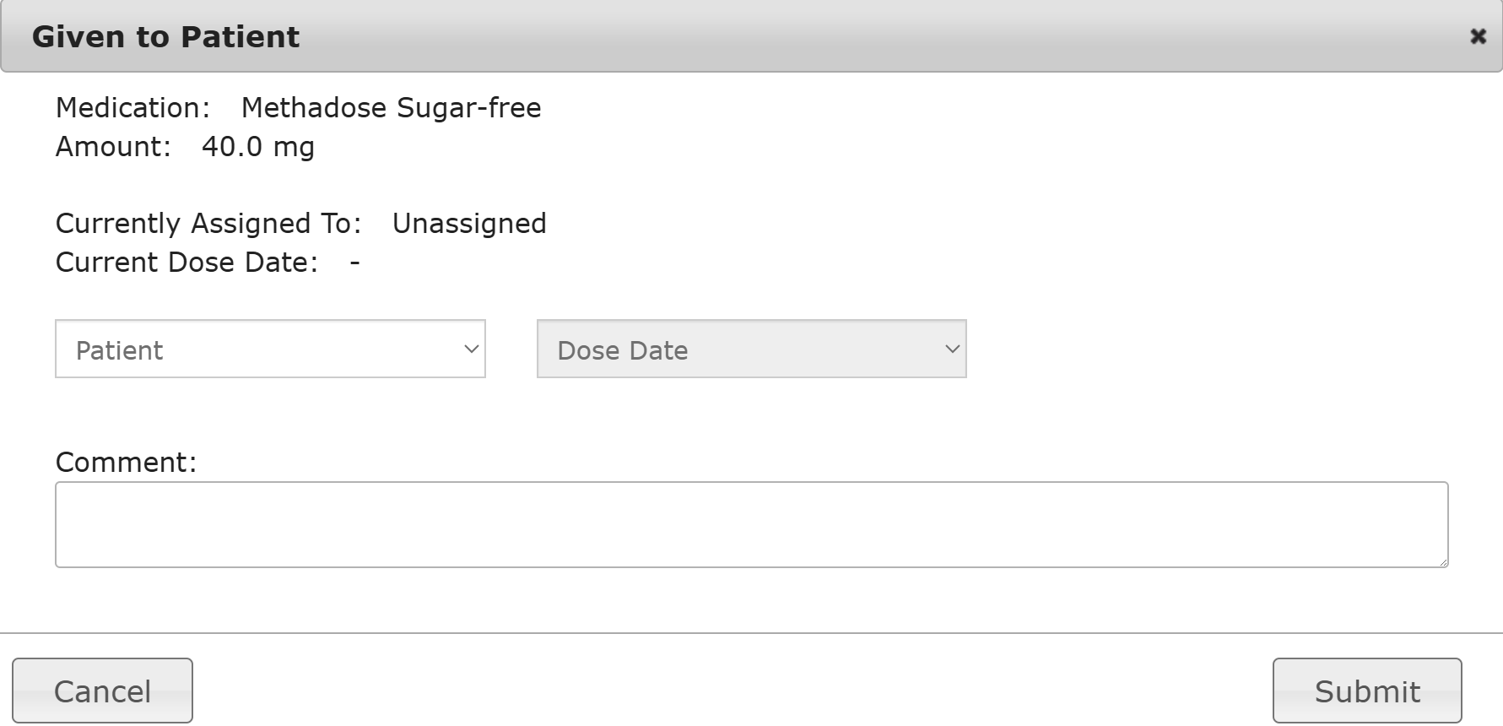Viewport: 1503px width, 726px height.
Task: Click the Comment label
Action: (126, 463)
